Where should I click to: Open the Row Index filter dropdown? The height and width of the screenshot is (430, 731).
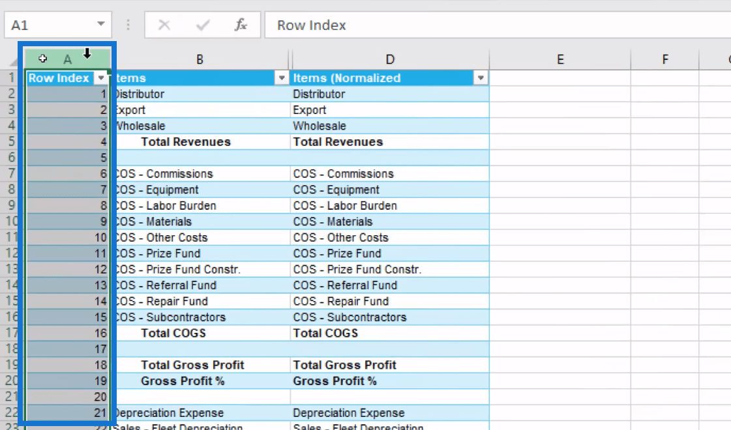[x=100, y=78]
